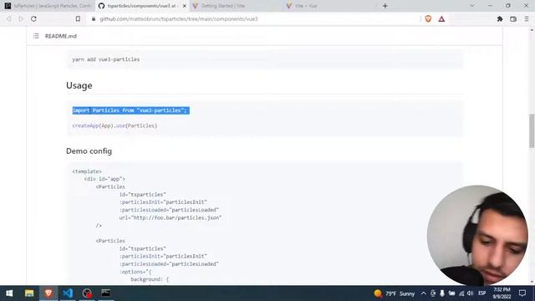This screenshot has height=301, width=535.
Task: Switch to the tsParticles JavaScript Particles tab
Action: 48,6
